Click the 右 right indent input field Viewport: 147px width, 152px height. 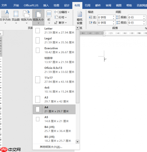point(105,23)
